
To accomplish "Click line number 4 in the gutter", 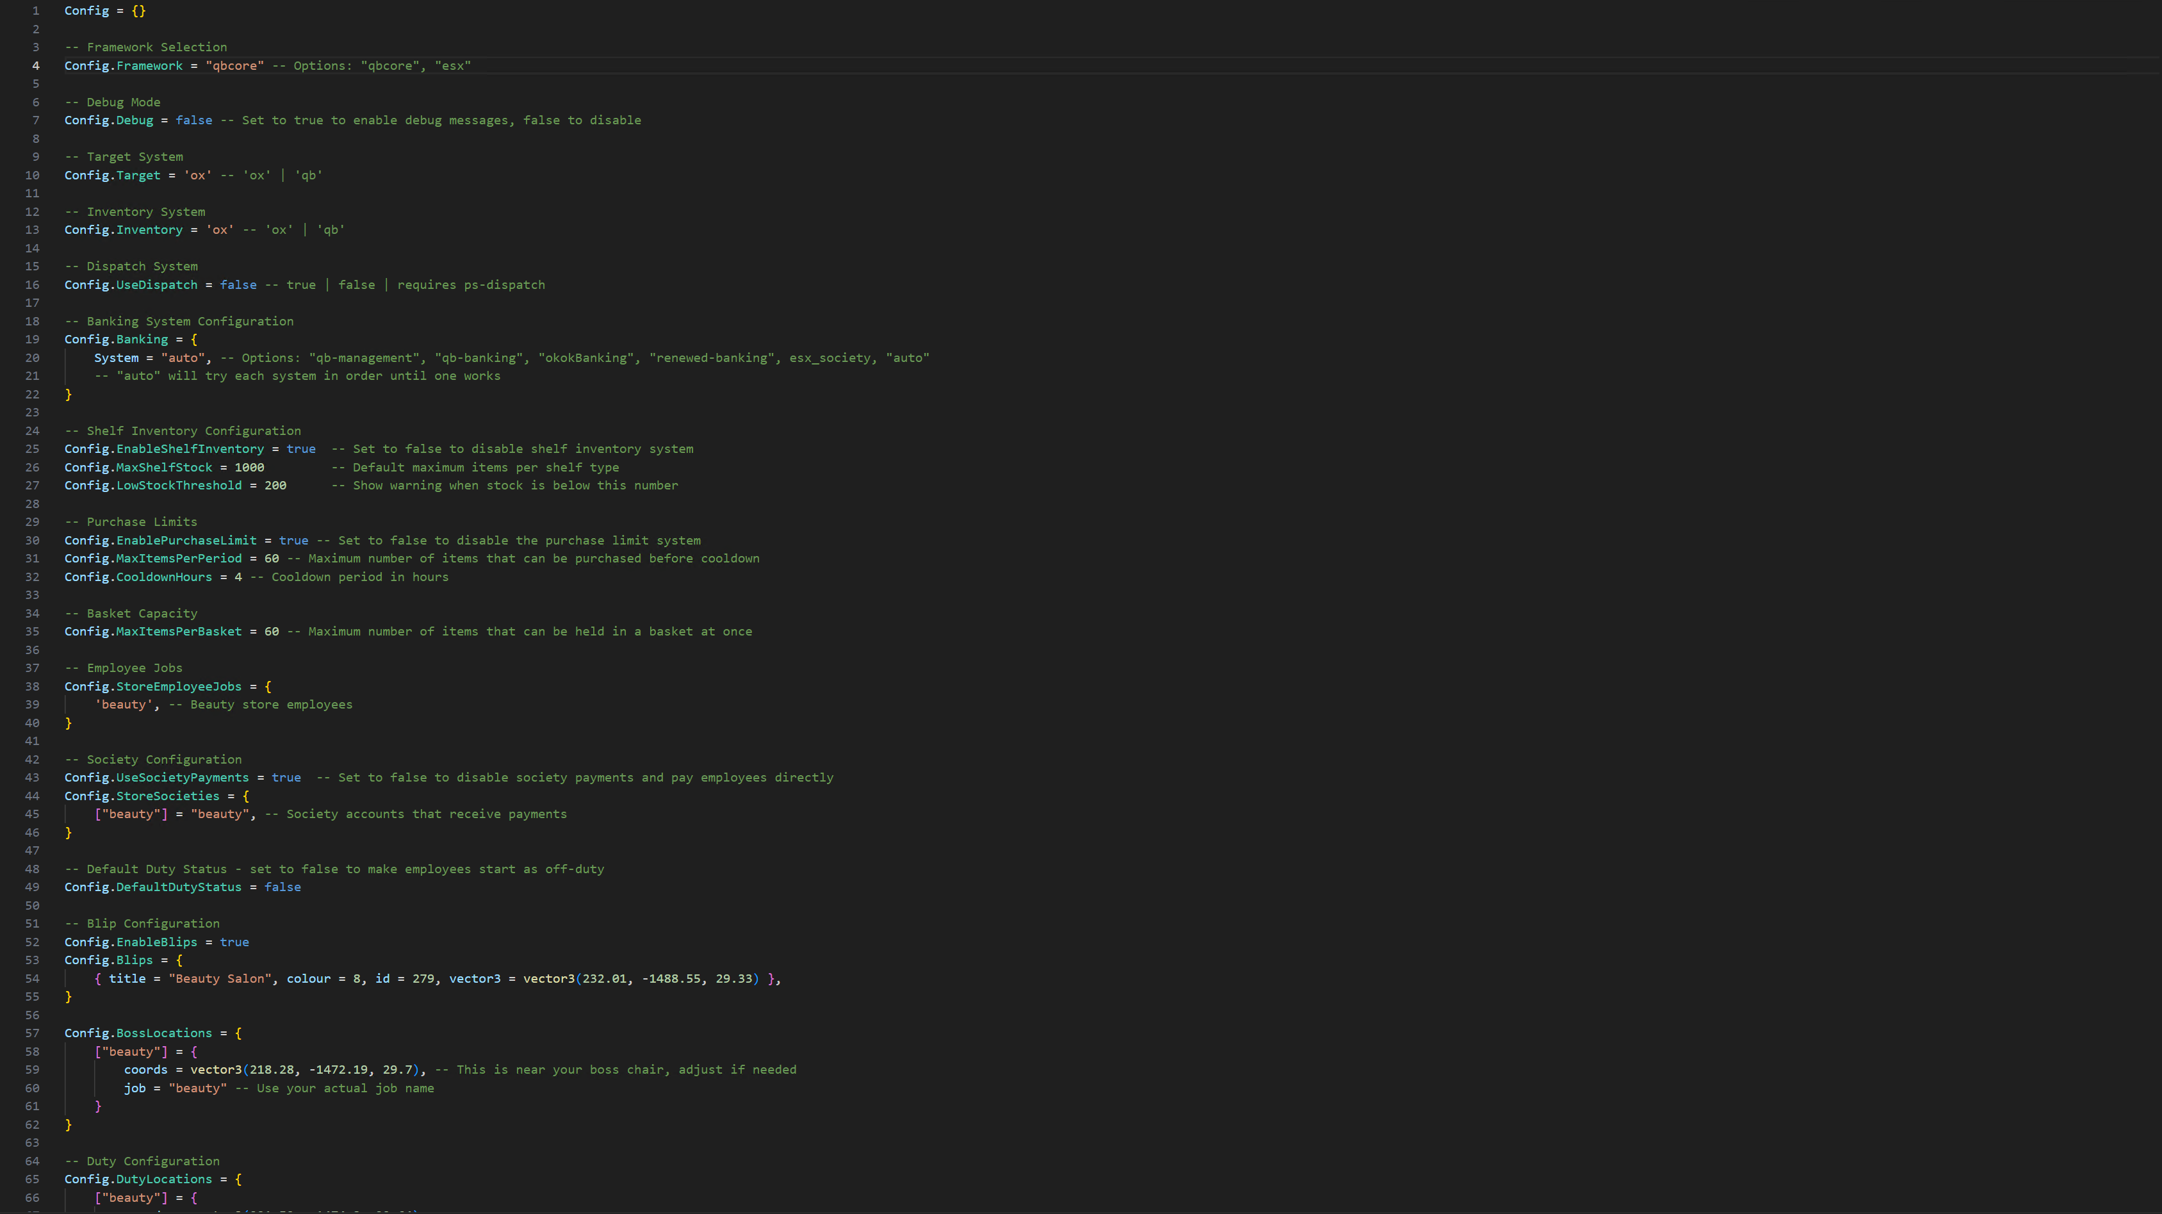I will click(x=35, y=65).
